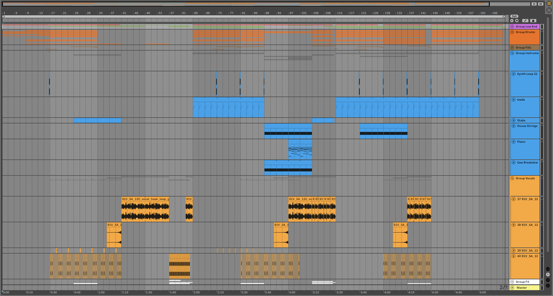Click Group FX fold icon
Screen dimensions: 553x296
click(x=512, y=282)
